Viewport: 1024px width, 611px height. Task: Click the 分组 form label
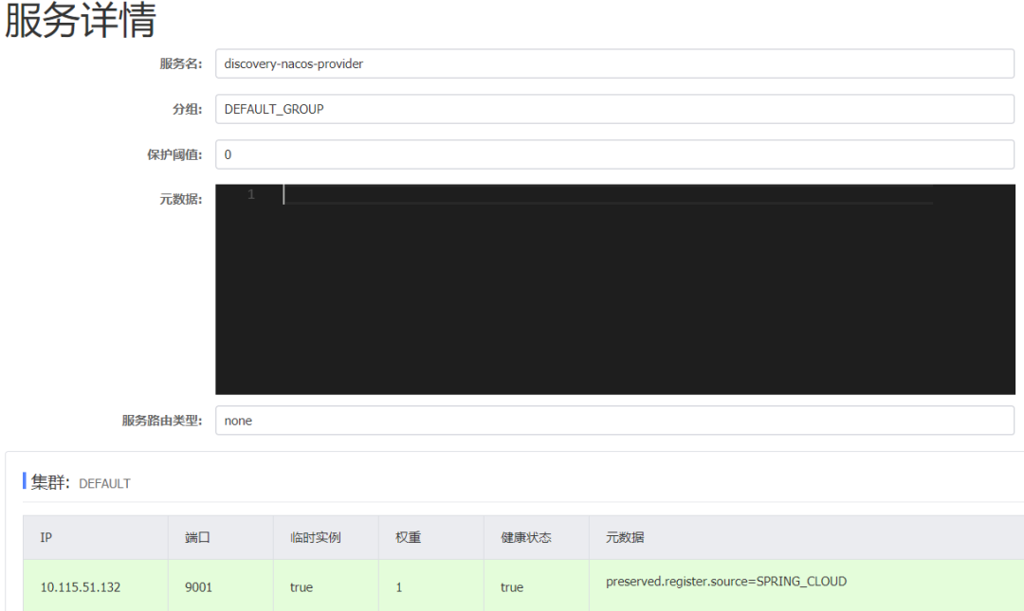pyautogui.click(x=188, y=109)
